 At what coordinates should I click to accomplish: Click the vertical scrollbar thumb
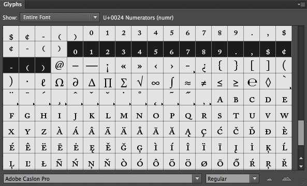tap(301, 133)
